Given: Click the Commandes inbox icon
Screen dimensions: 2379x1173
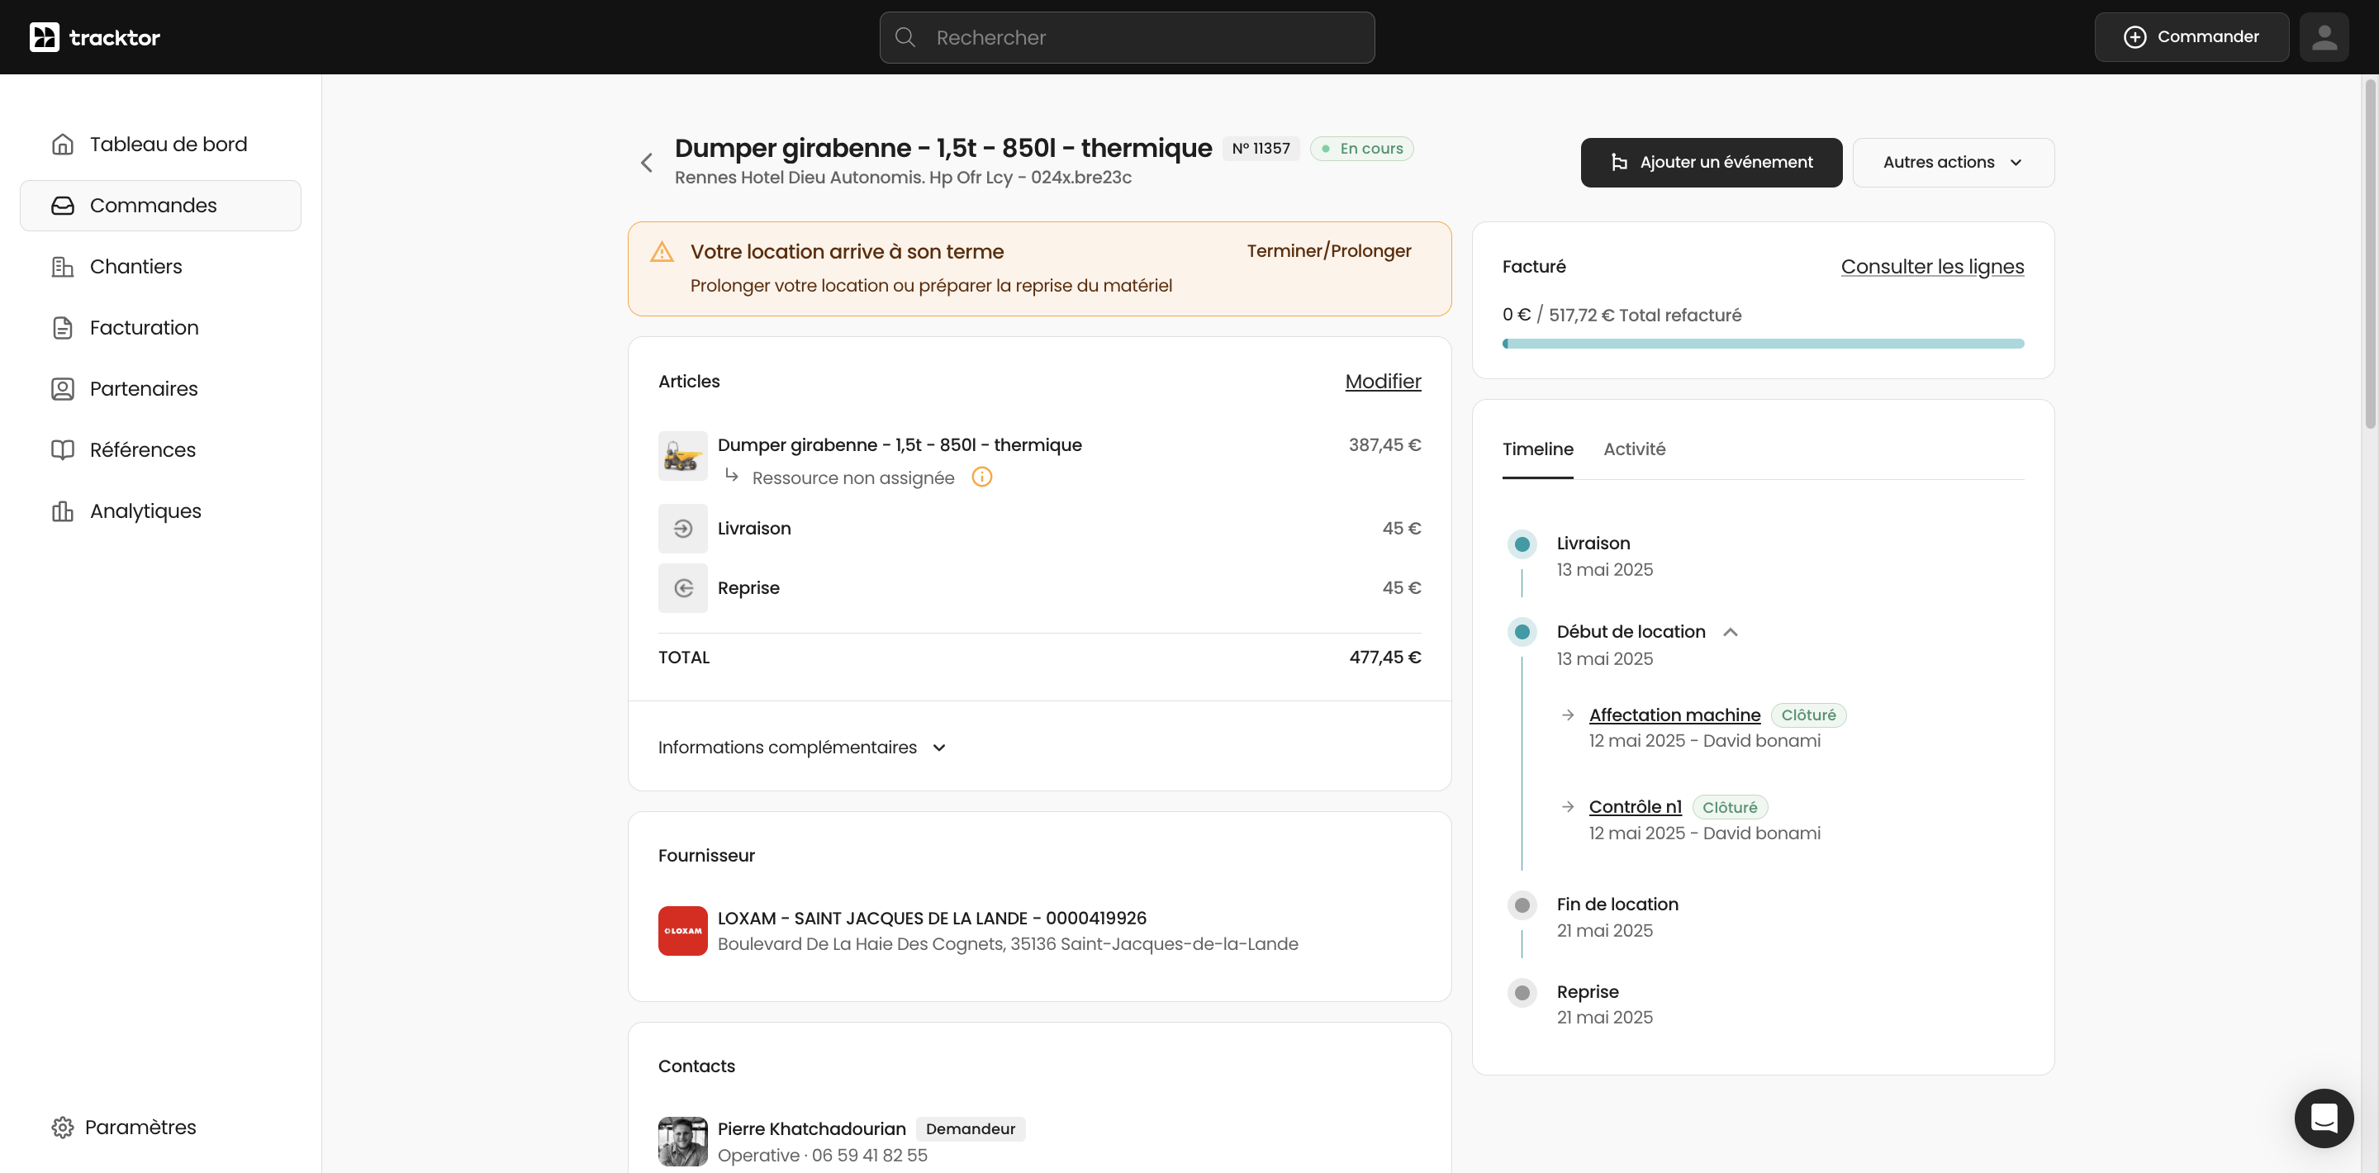Looking at the screenshot, I should point(63,205).
